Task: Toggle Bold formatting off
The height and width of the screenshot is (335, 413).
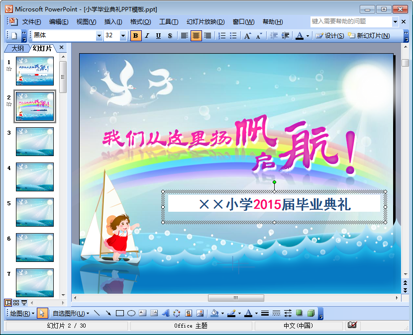Action: [135, 36]
